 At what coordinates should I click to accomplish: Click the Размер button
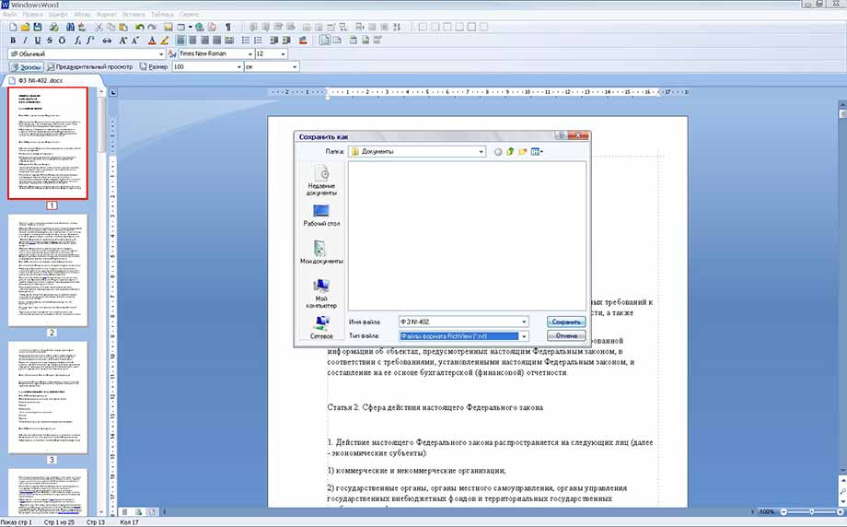click(x=154, y=67)
